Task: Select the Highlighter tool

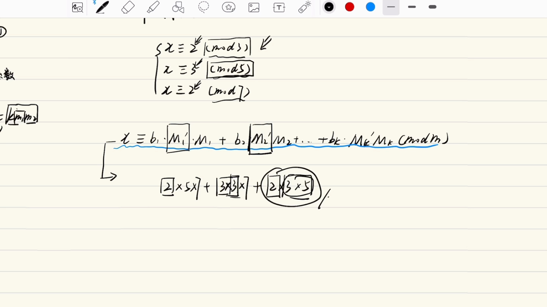Action: [x=153, y=7]
